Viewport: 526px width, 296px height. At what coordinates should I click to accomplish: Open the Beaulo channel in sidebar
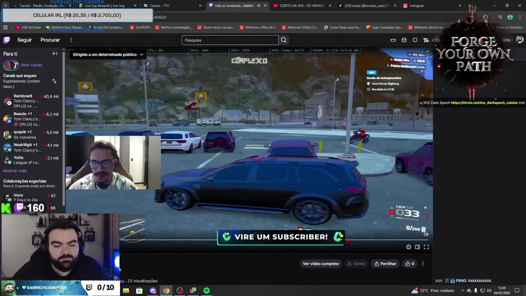31,119
